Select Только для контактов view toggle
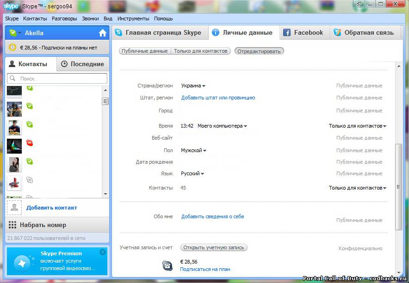Image resolution: width=409 pixels, height=283 pixels. coord(201,51)
